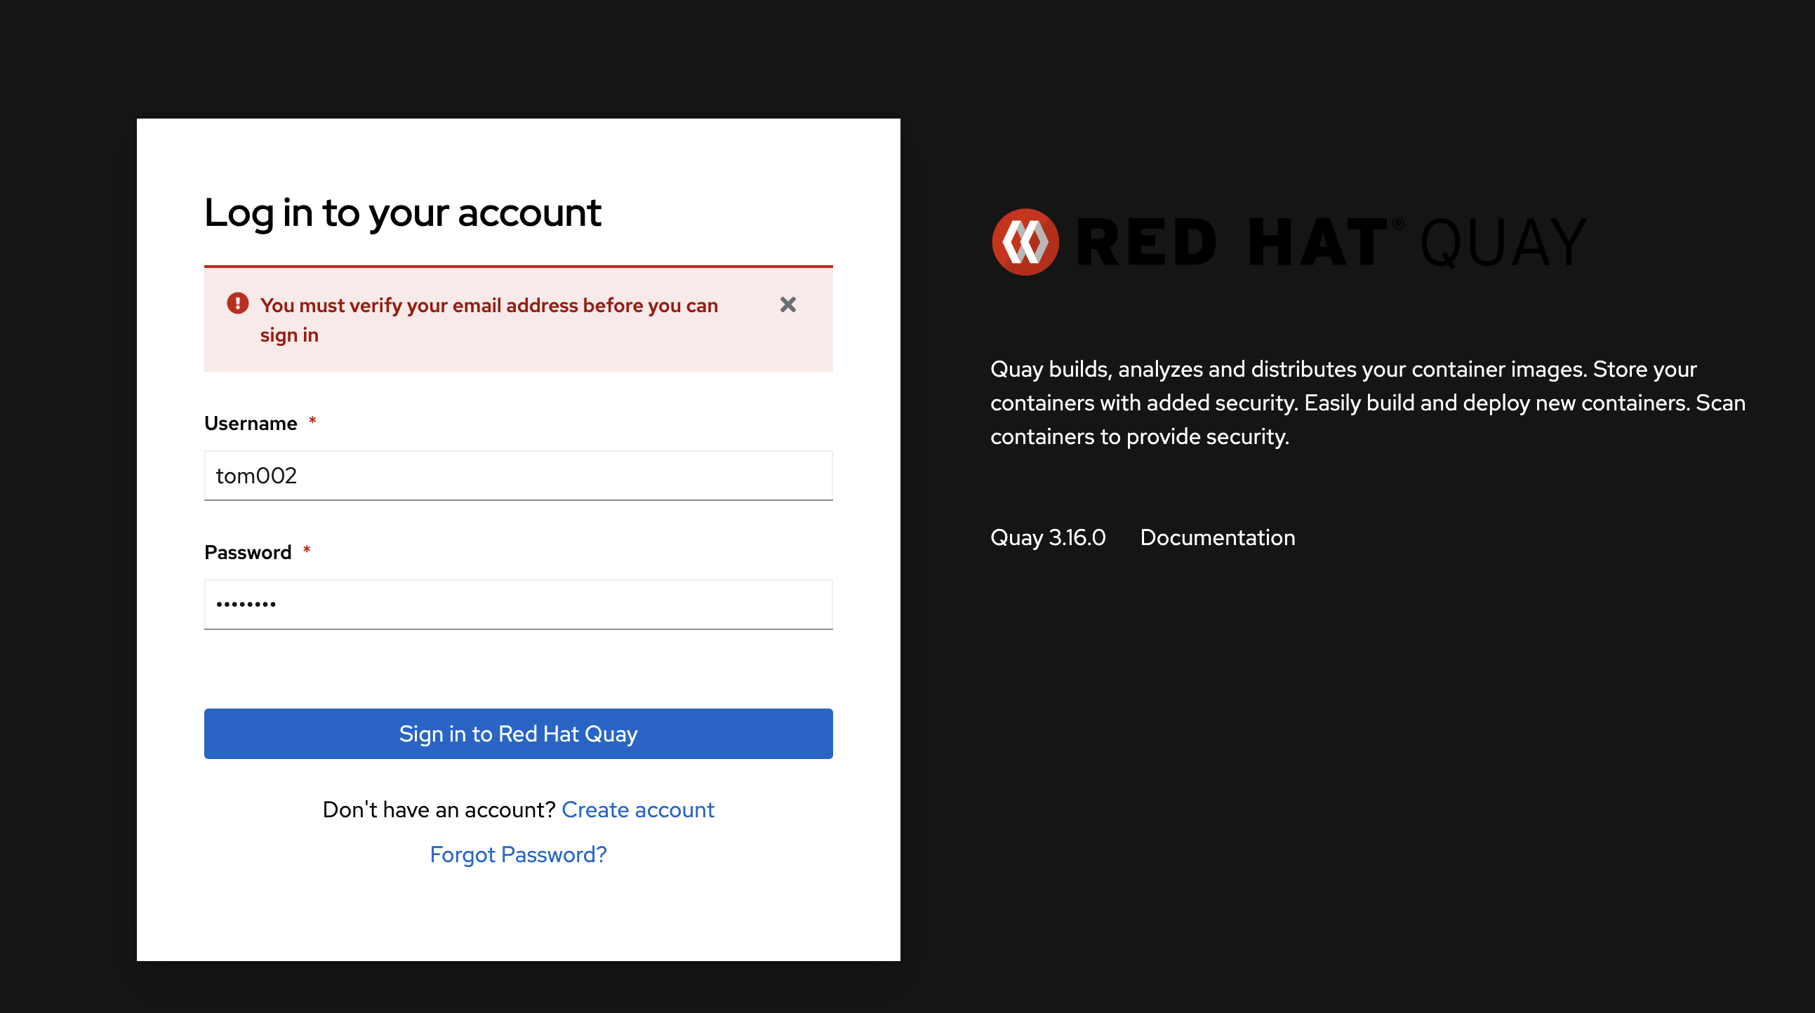Image resolution: width=1815 pixels, height=1013 pixels.
Task: Click the Quay description paragraph
Action: click(1367, 403)
